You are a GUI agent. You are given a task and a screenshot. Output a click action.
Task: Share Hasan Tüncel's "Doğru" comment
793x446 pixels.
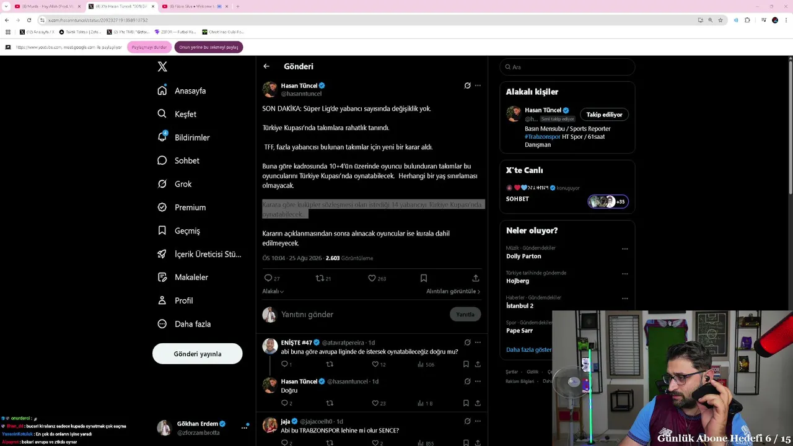coord(478,403)
